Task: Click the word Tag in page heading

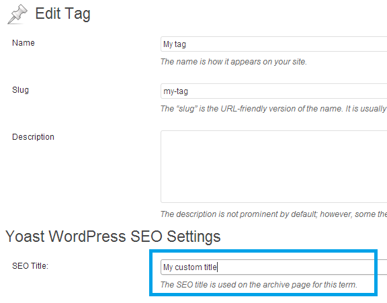Action: pyautogui.click(x=78, y=14)
